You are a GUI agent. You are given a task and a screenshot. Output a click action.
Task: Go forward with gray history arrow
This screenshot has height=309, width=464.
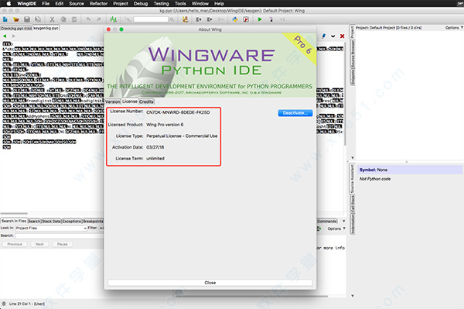13,36
